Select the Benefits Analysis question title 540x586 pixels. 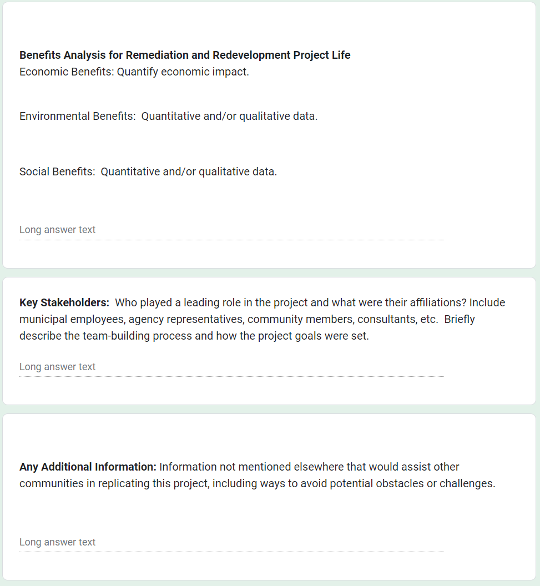pos(185,55)
